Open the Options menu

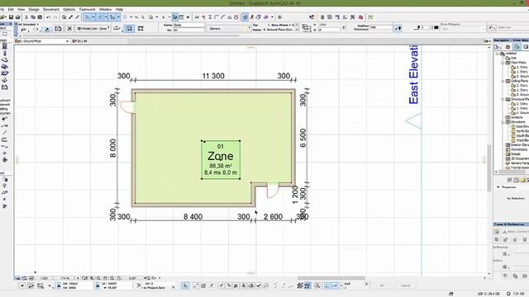coord(69,9)
